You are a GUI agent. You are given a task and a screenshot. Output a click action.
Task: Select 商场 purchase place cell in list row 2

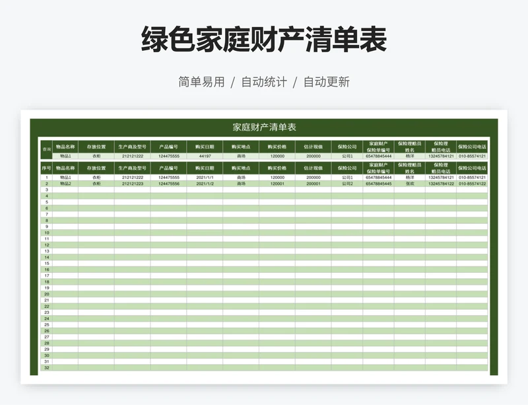tap(241, 184)
